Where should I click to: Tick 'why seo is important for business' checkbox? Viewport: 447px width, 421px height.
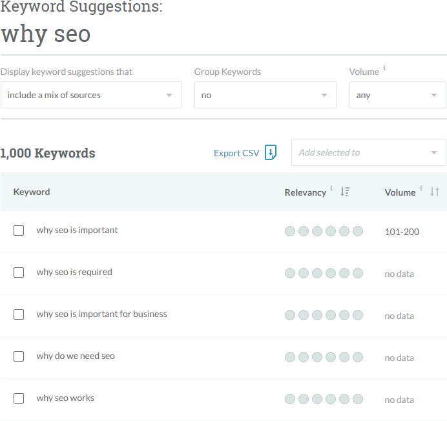click(x=19, y=314)
